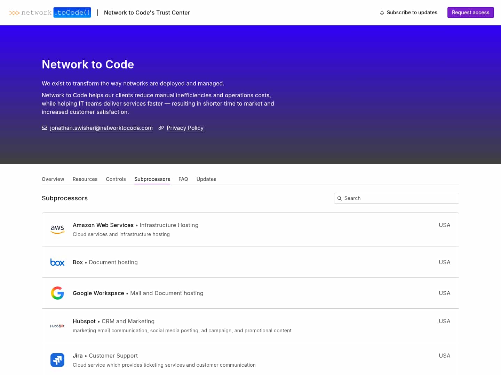Click the Box subprocessor name
Viewport: 501px width, 375px height.
(78, 262)
